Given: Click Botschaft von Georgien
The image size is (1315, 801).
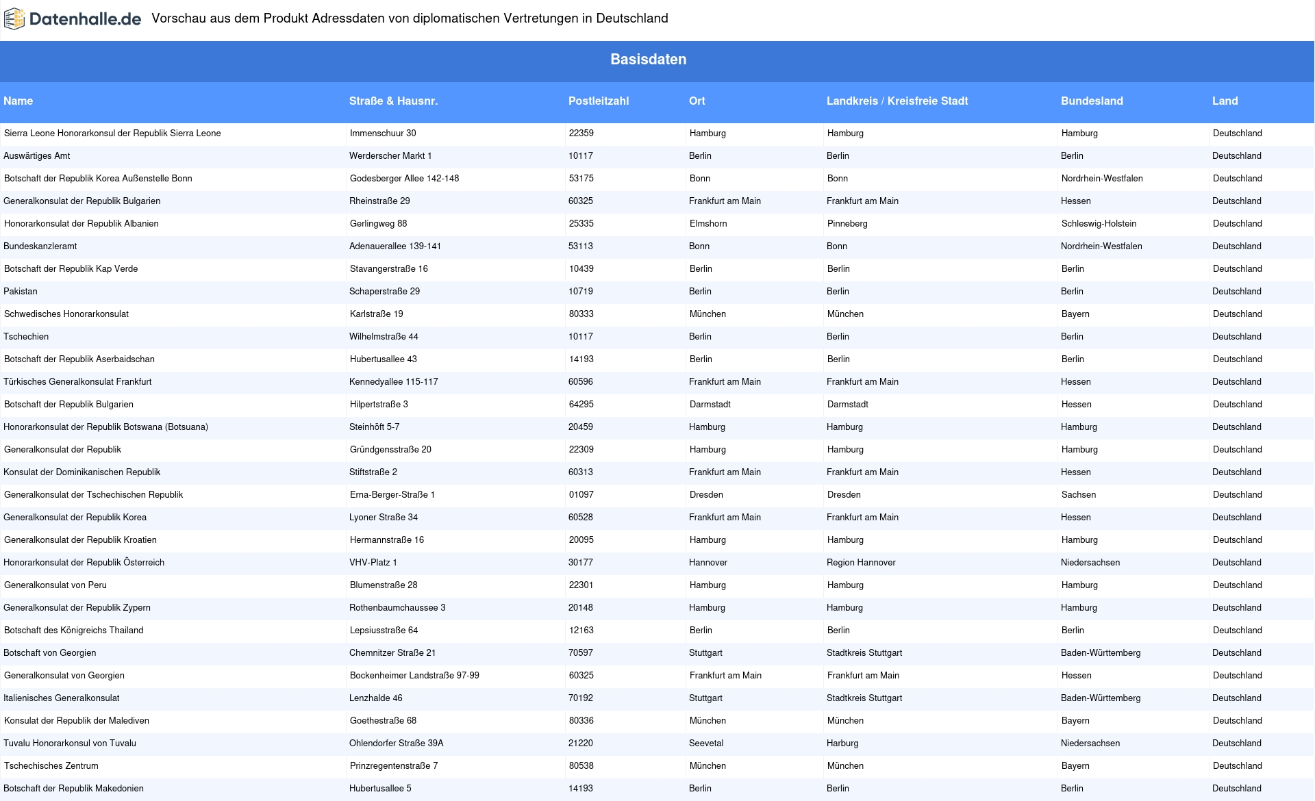Looking at the screenshot, I should (49, 652).
